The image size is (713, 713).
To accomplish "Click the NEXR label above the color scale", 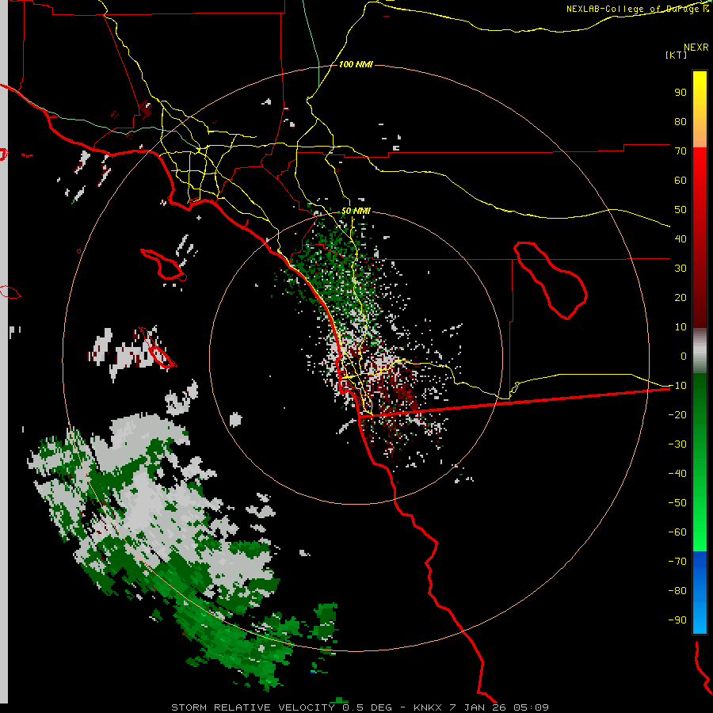I will tap(696, 48).
